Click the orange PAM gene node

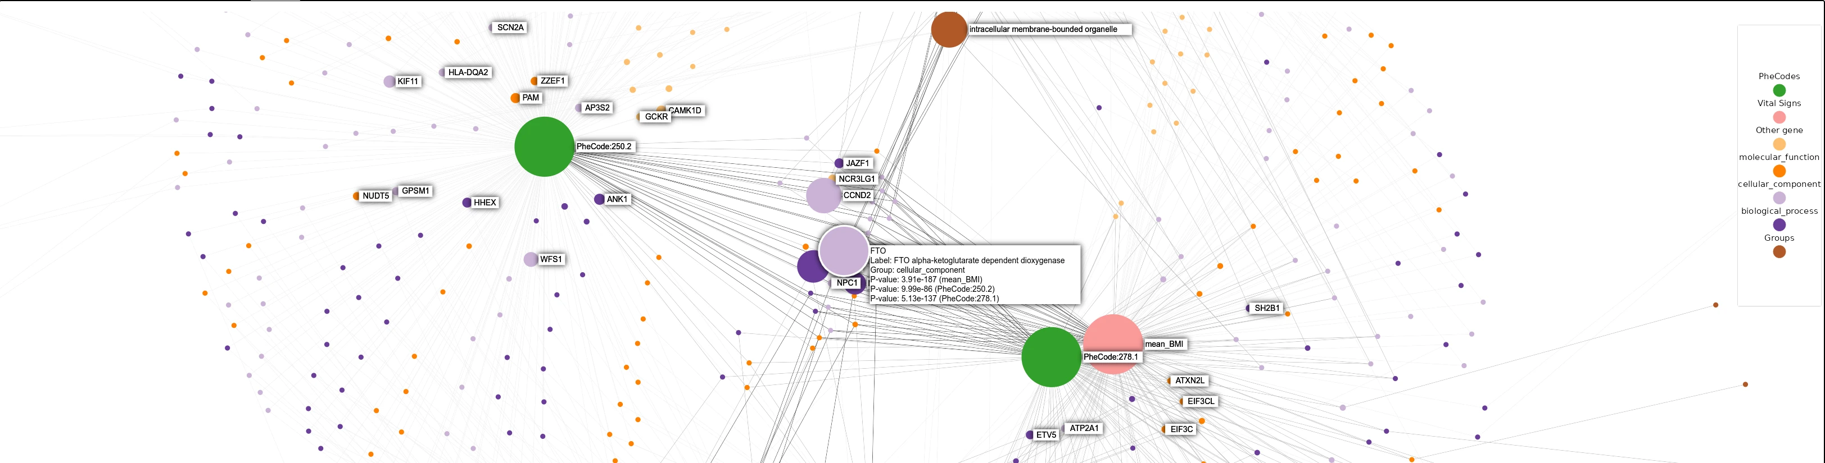point(515,98)
